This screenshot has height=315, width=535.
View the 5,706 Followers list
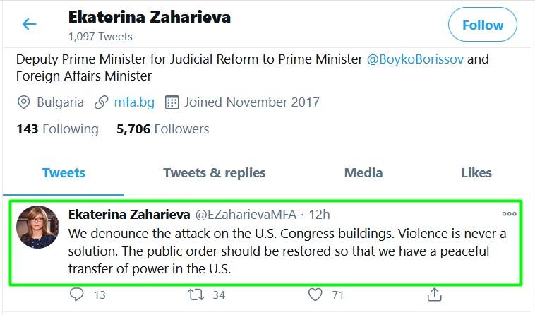coord(163,129)
